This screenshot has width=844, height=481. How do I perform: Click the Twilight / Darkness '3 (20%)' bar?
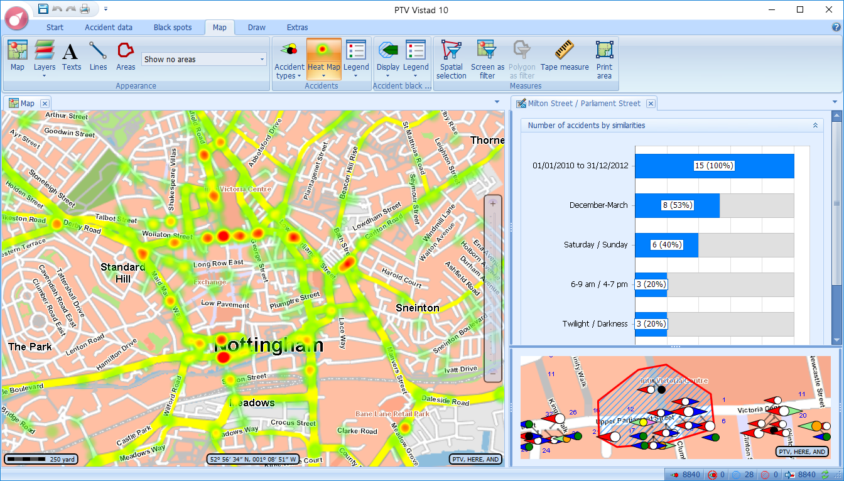click(x=651, y=324)
